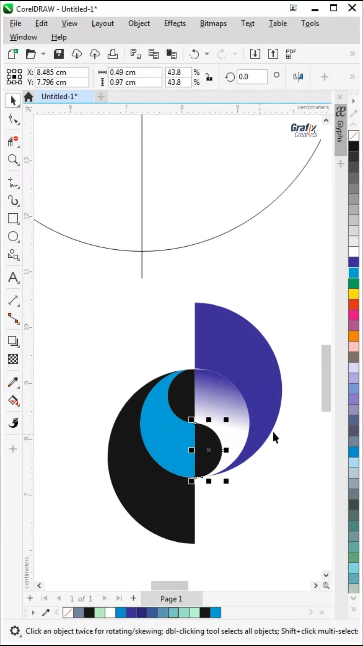This screenshot has height=646, width=363.
Task: Expand the document palette overflow chevron
Action: [x=322, y=613]
